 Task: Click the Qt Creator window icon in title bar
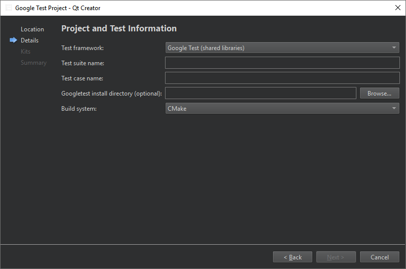click(x=8, y=8)
